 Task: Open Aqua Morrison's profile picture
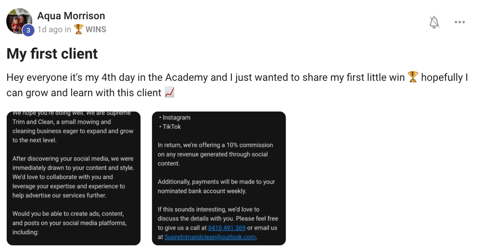coord(19,21)
